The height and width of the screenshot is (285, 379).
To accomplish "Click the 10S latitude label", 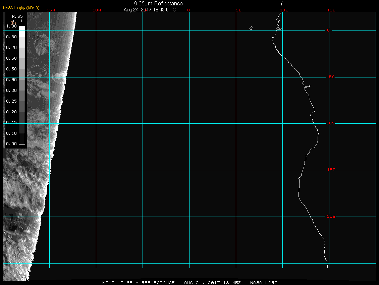I will [x=331, y=123].
